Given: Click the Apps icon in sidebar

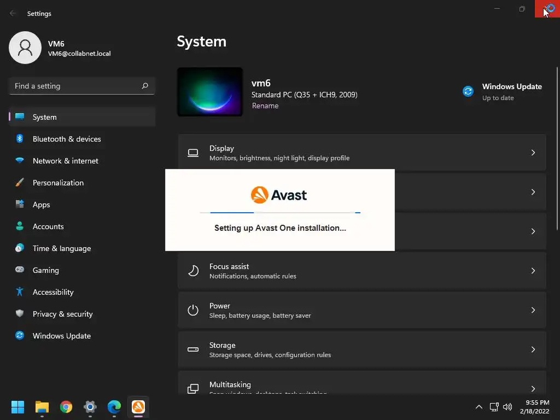Looking at the screenshot, I should tap(20, 205).
